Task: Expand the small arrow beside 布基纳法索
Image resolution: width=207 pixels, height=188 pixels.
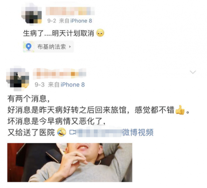Action: (70, 47)
